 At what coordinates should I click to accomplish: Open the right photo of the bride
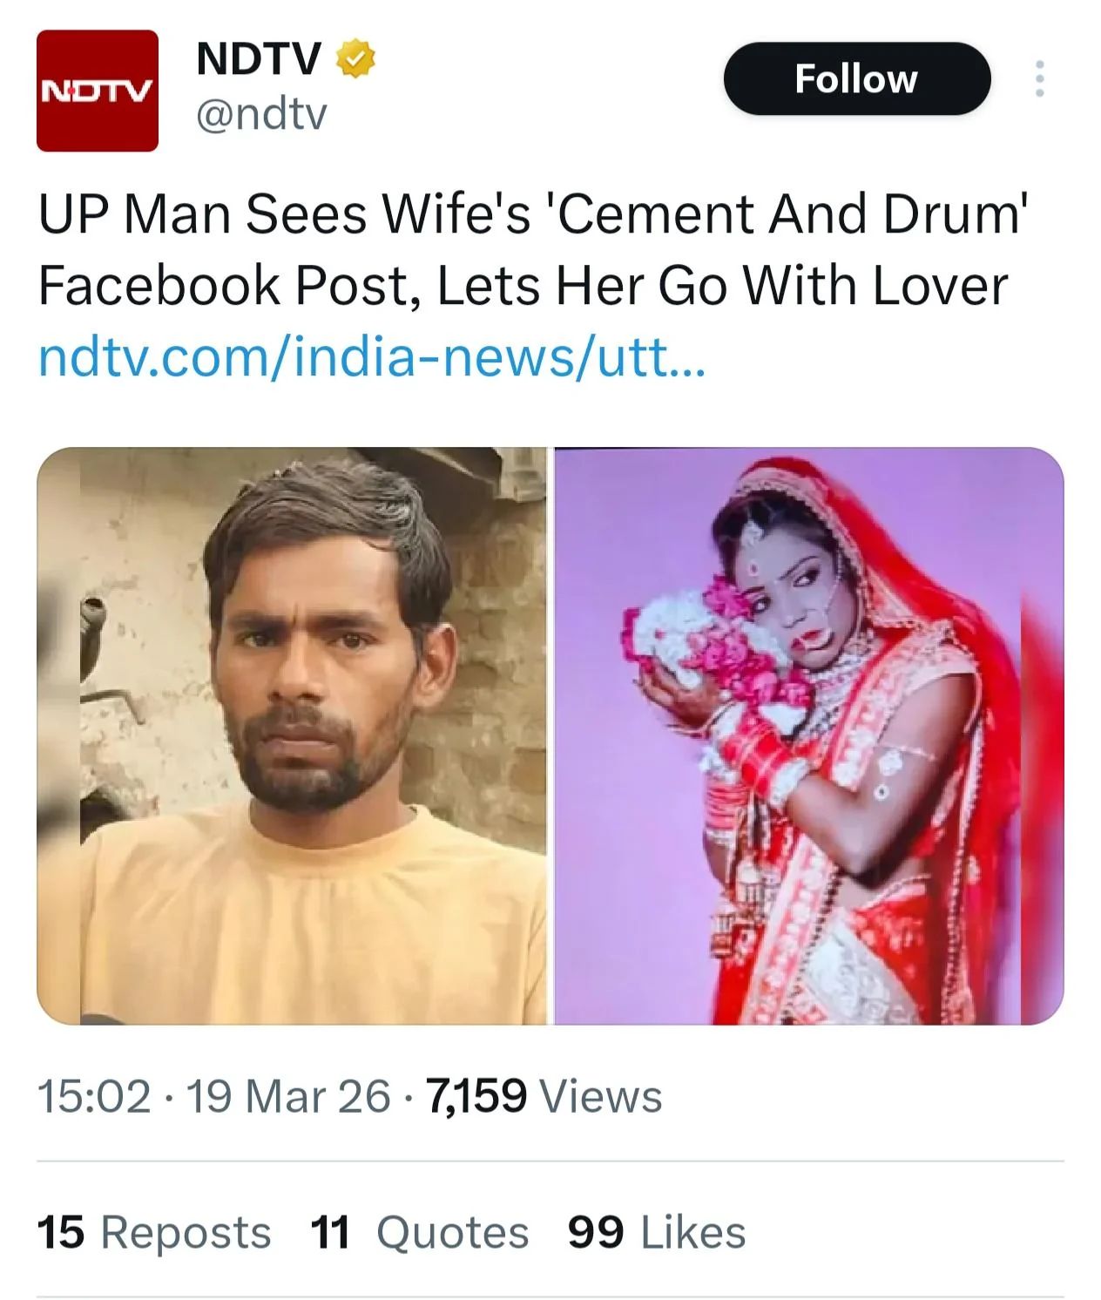click(x=808, y=735)
